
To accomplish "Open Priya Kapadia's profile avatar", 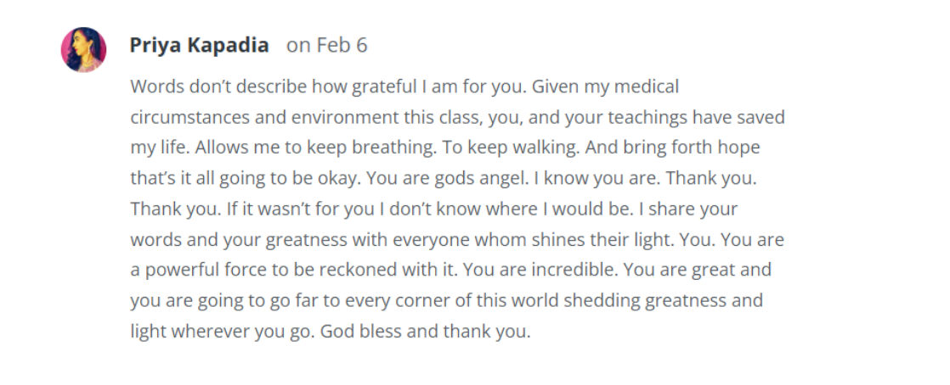I will pyautogui.click(x=83, y=49).
